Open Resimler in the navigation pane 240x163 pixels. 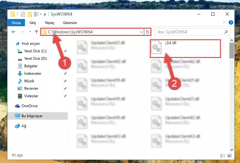pyautogui.click(x=31, y=89)
